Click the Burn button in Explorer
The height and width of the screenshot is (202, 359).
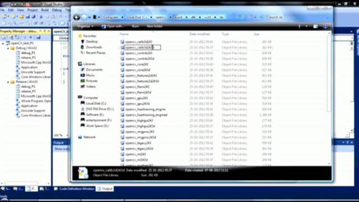pyautogui.click(x=135, y=26)
